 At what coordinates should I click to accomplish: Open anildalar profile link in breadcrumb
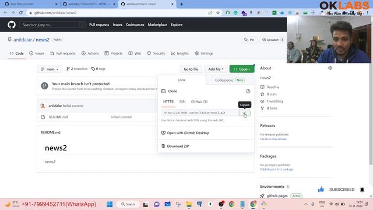point(23,40)
